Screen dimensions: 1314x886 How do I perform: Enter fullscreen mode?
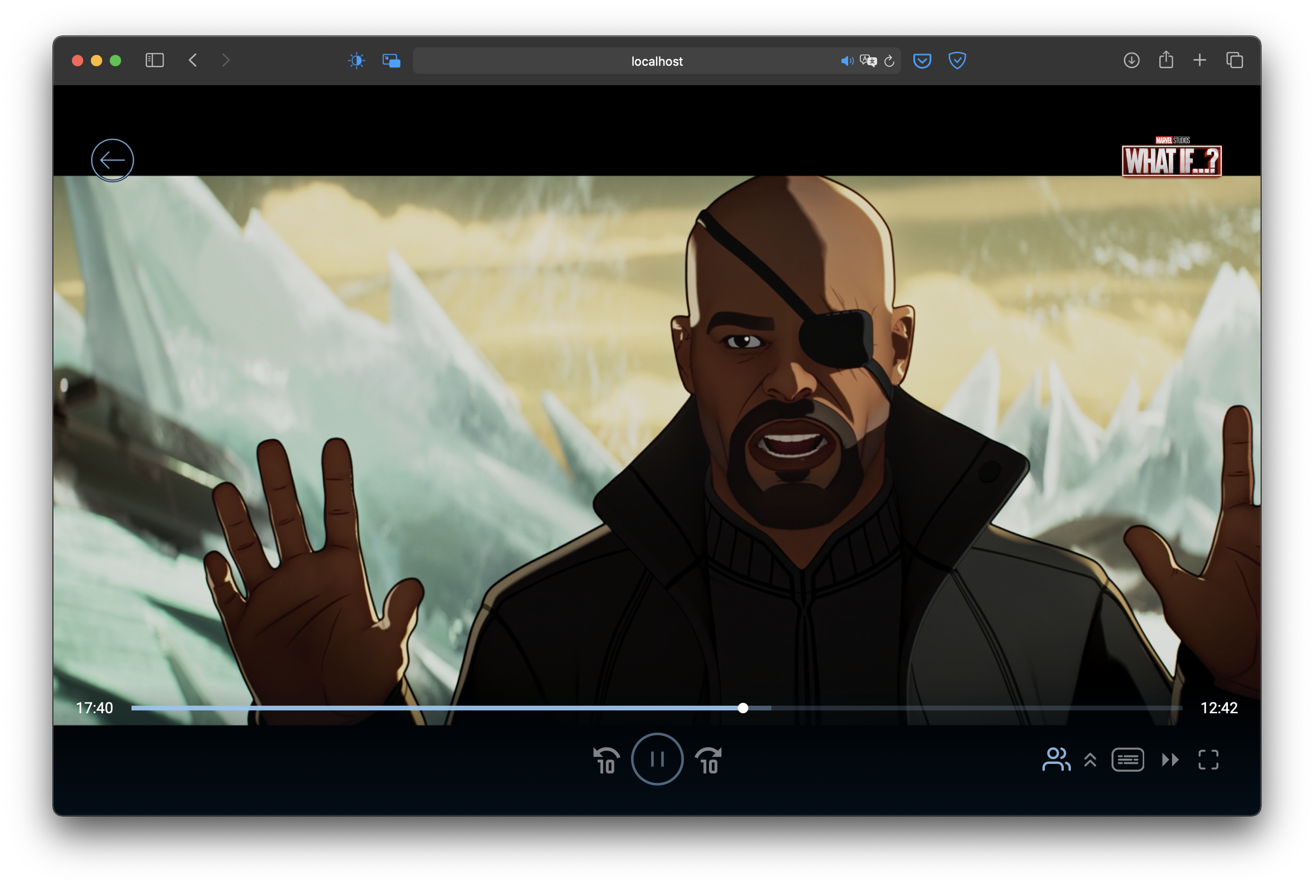tap(1209, 760)
